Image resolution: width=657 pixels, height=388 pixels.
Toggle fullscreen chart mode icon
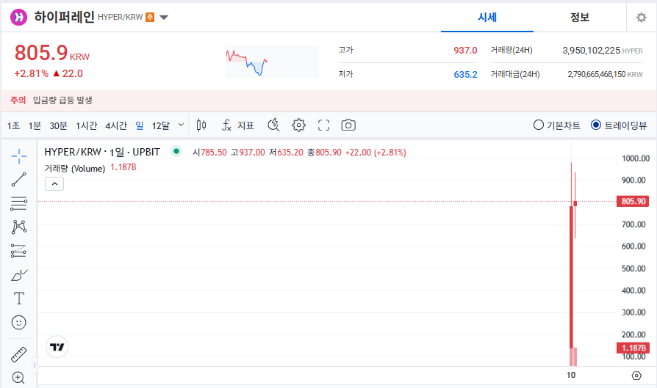(x=323, y=125)
